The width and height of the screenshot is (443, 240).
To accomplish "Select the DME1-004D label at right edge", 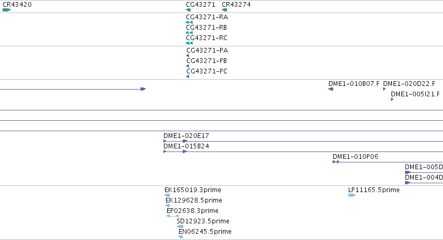I will [424, 178].
